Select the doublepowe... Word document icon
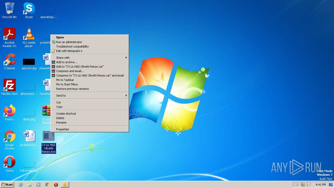Screen dimensions: 334x188 [x=29, y=138]
